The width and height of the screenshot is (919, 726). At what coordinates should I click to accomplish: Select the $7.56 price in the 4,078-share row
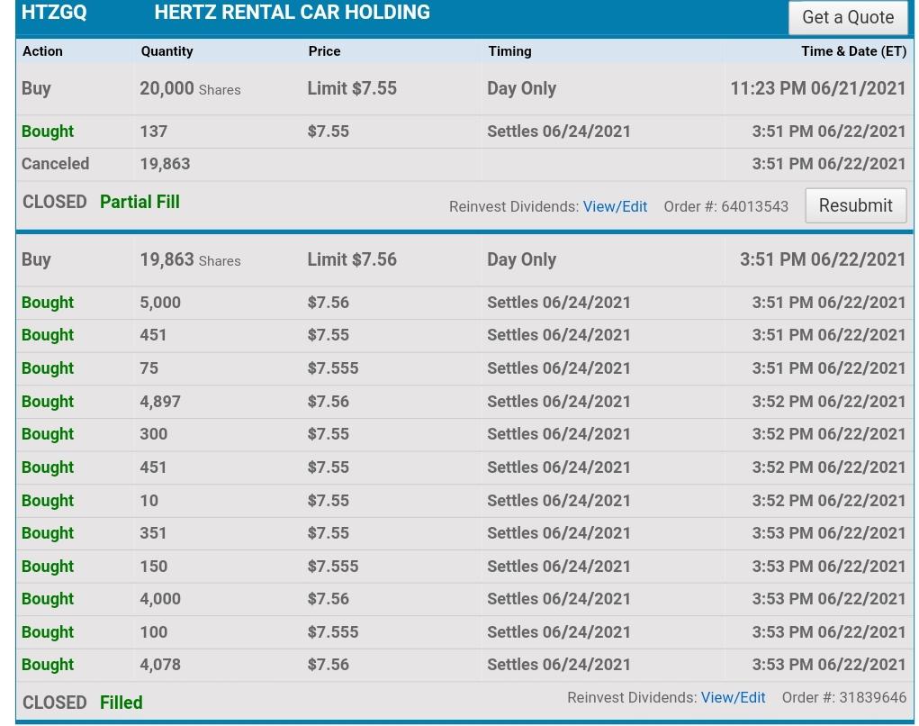(x=329, y=665)
